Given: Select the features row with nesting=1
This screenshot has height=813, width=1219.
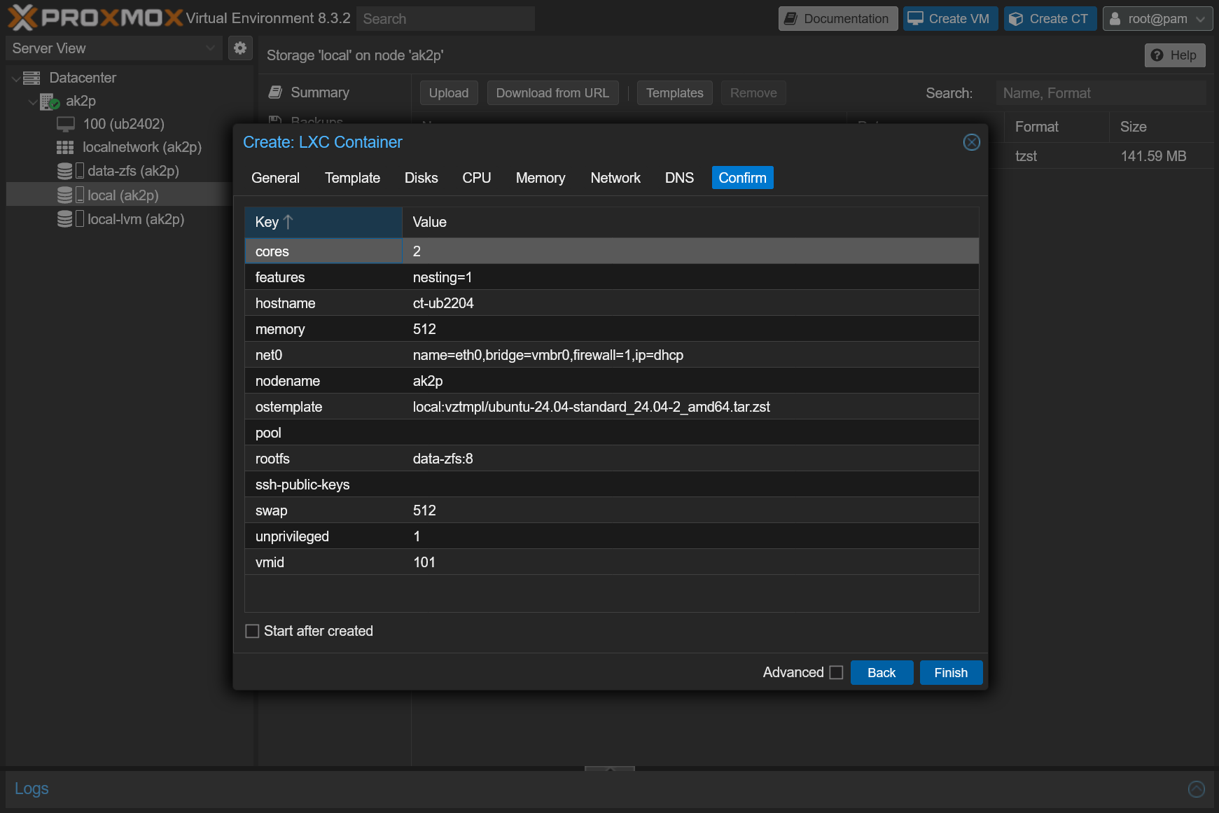Looking at the screenshot, I should pyautogui.click(x=612, y=277).
